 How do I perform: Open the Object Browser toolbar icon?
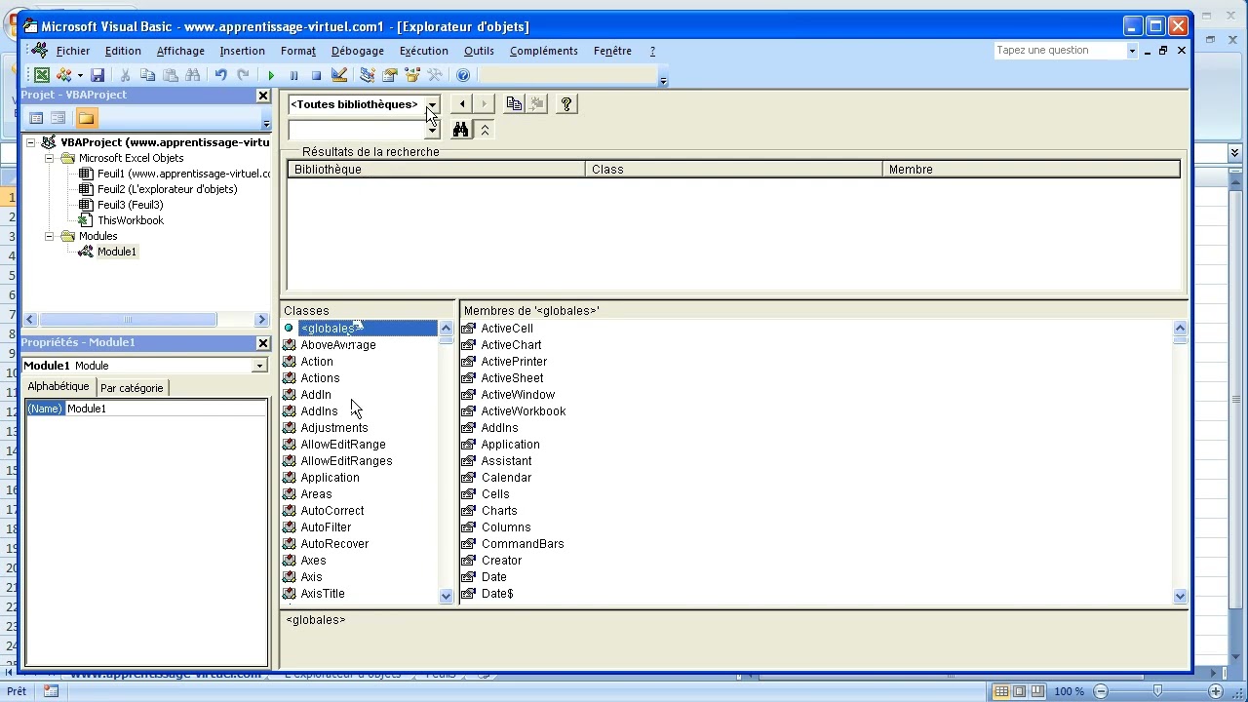click(412, 75)
